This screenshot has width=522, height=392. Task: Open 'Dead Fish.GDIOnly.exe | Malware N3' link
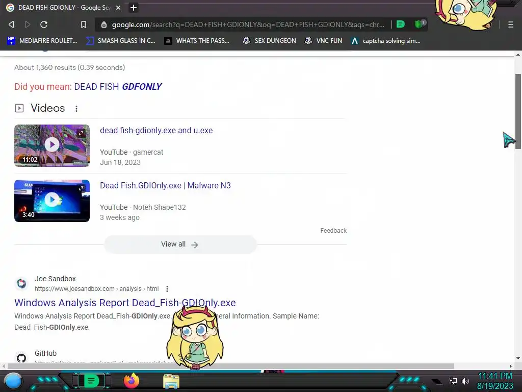click(x=165, y=185)
